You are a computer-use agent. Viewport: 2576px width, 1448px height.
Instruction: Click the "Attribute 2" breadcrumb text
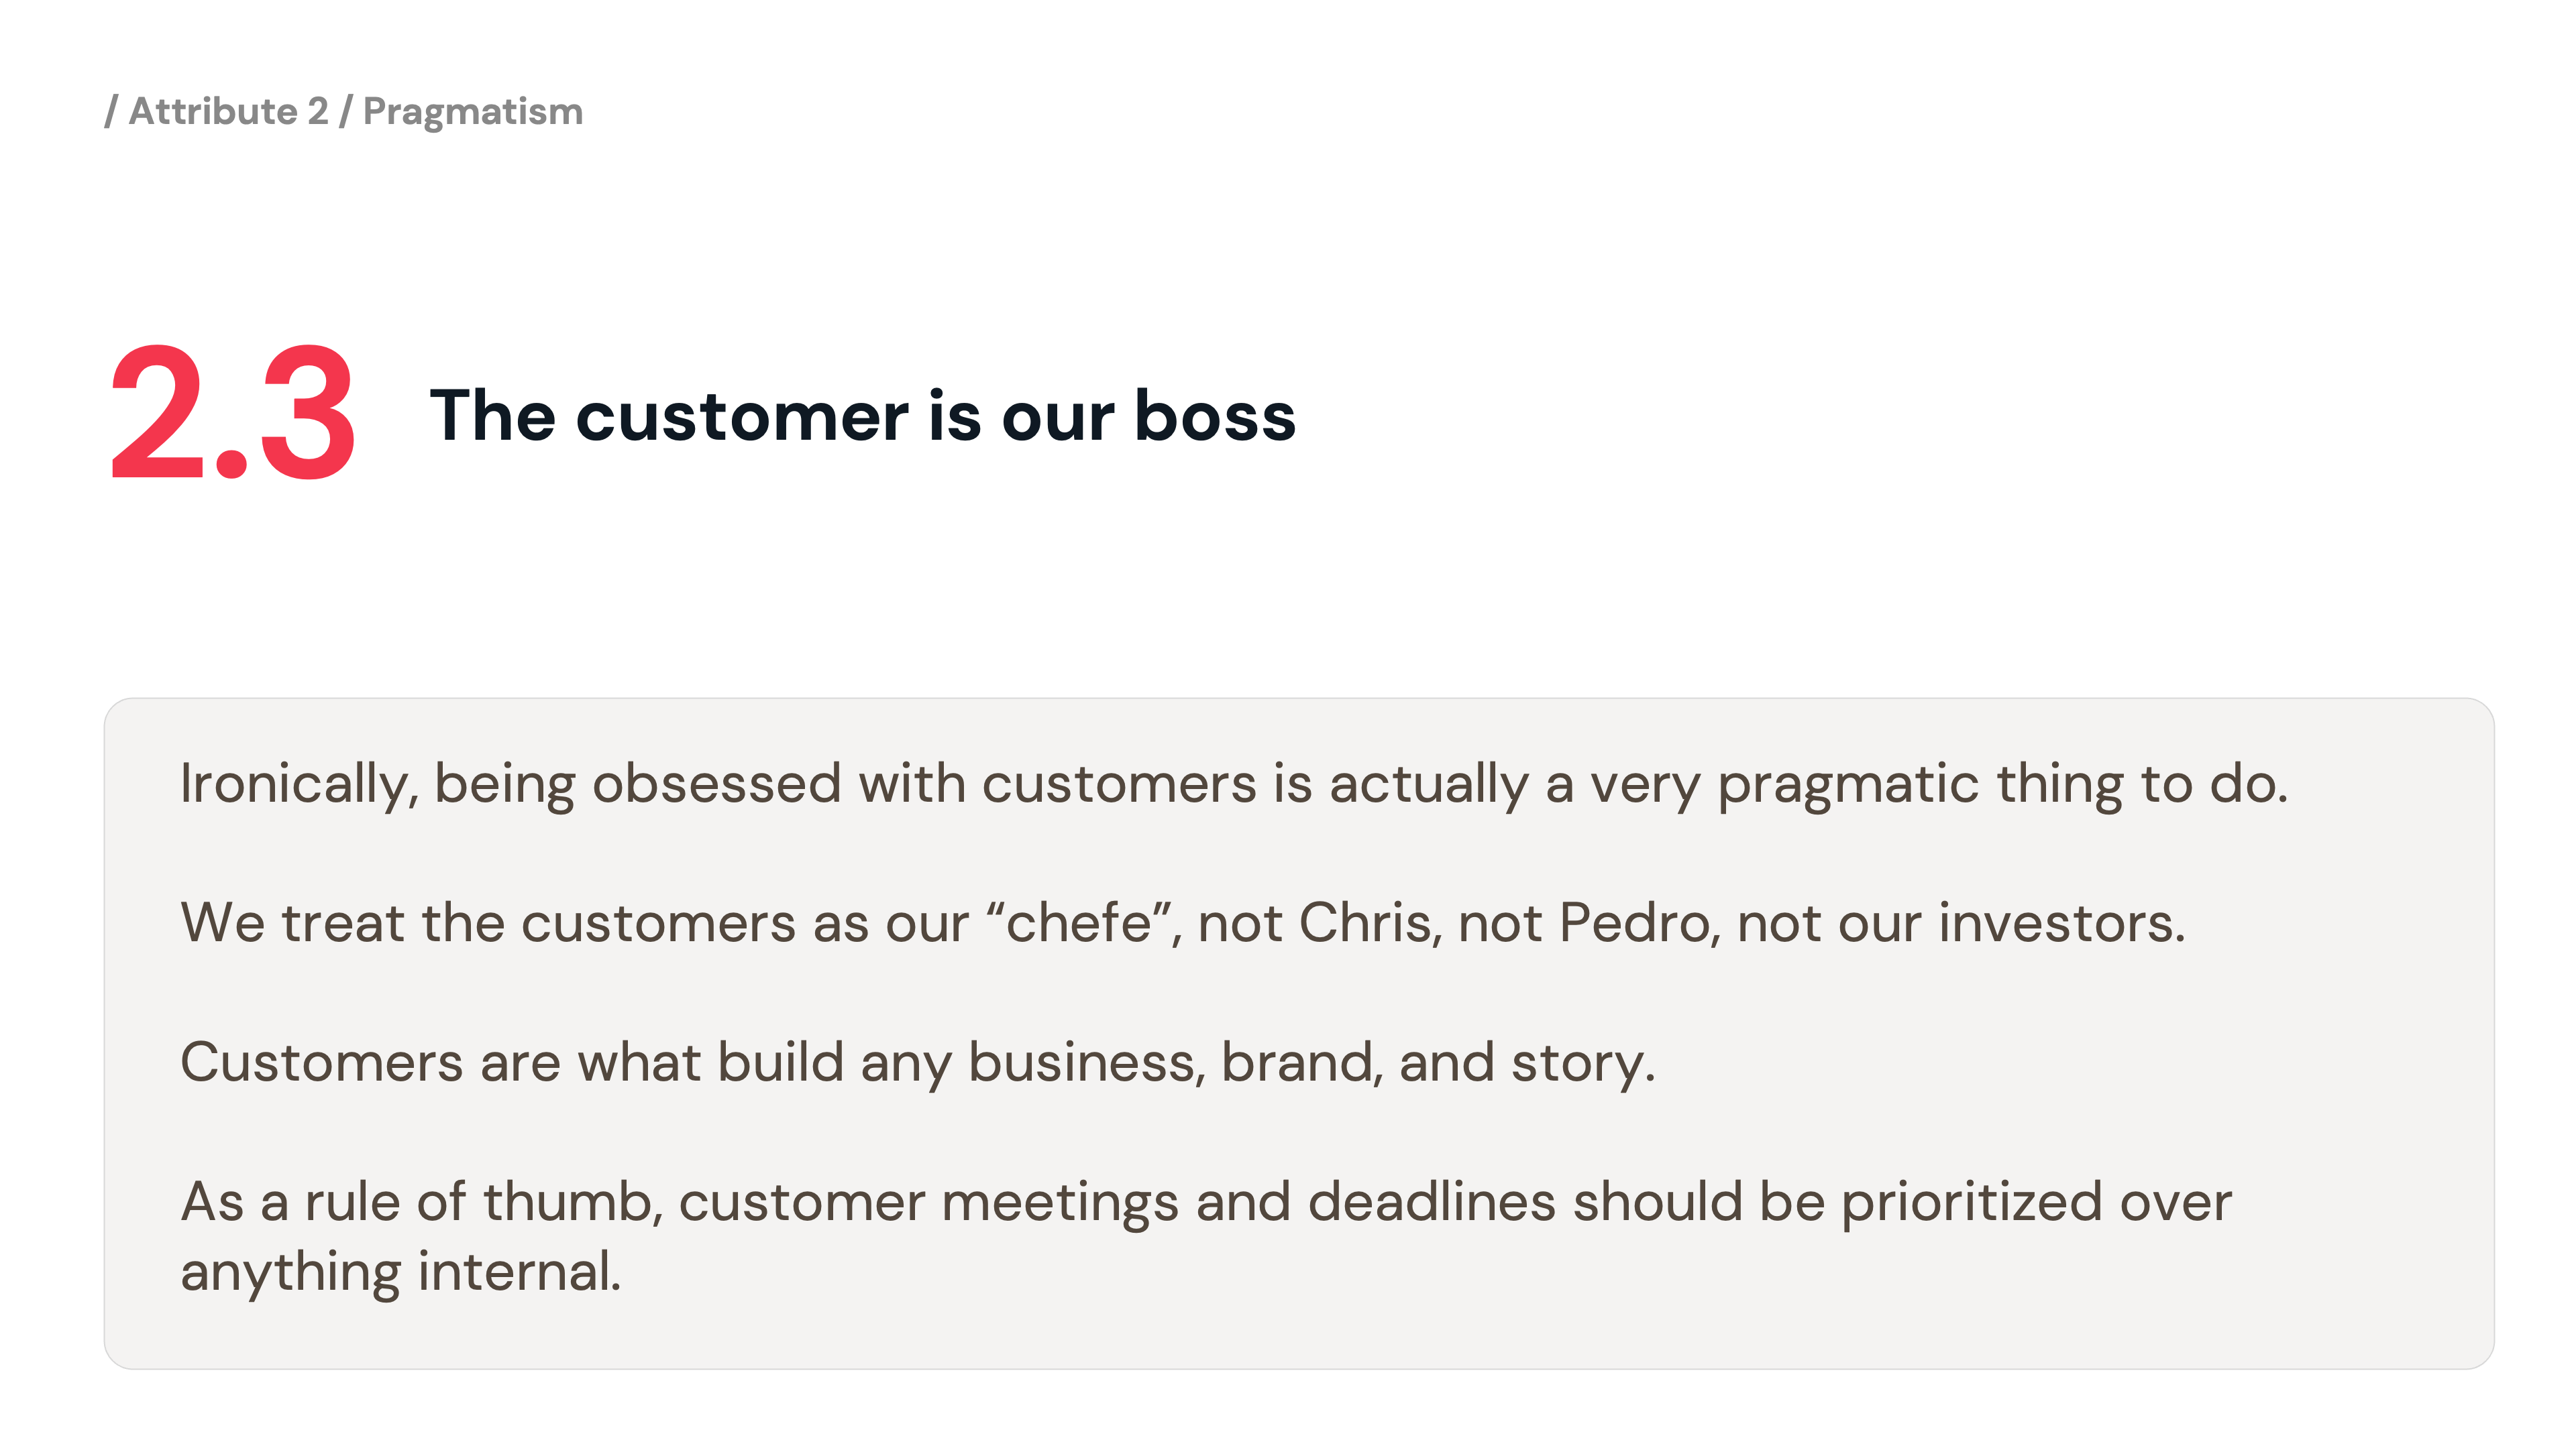click(228, 111)
